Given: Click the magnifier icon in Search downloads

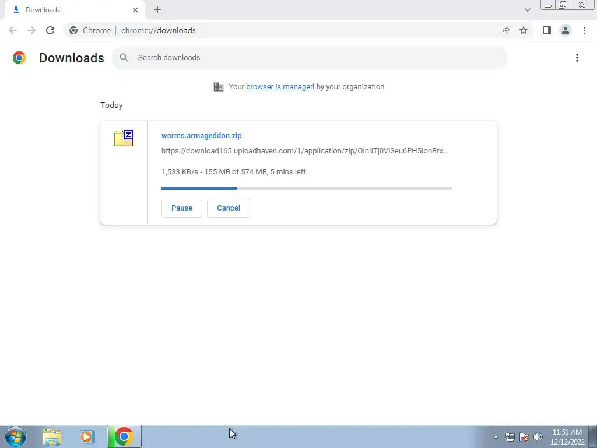Looking at the screenshot, I should [x=124, y=58].
